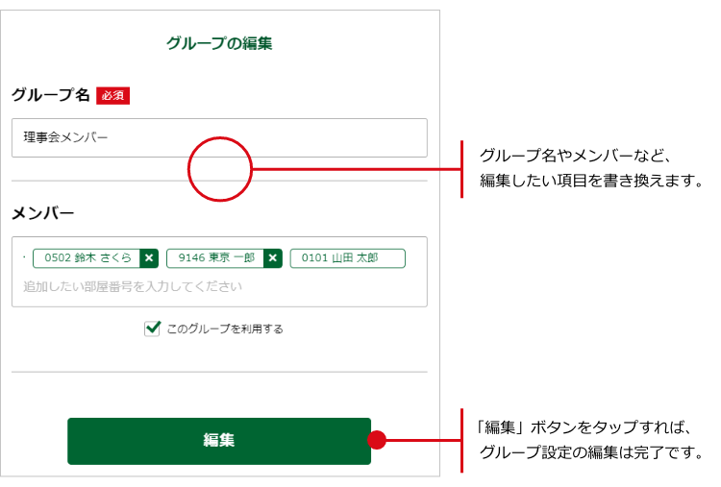Click the グループの編集 heading
Screen dimensions: 721x487
[x=219, y=43]
